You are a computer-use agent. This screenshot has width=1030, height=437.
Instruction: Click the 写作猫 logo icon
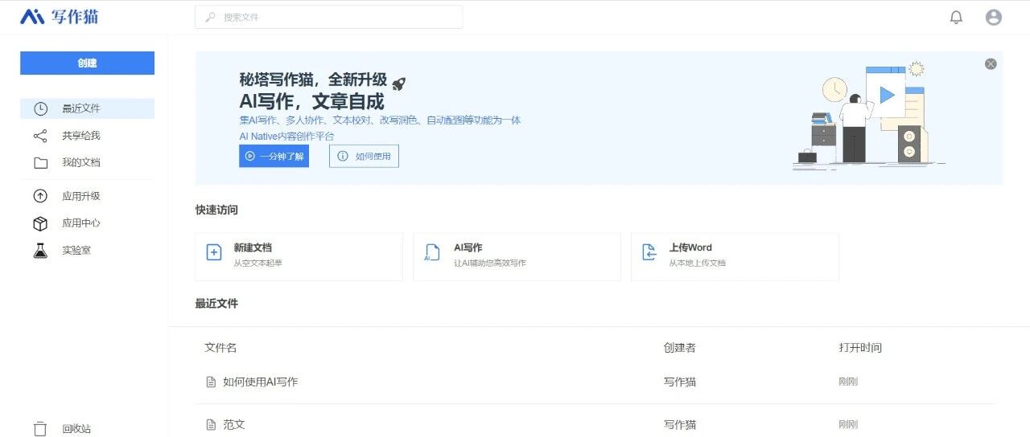(x=32, y=17)
